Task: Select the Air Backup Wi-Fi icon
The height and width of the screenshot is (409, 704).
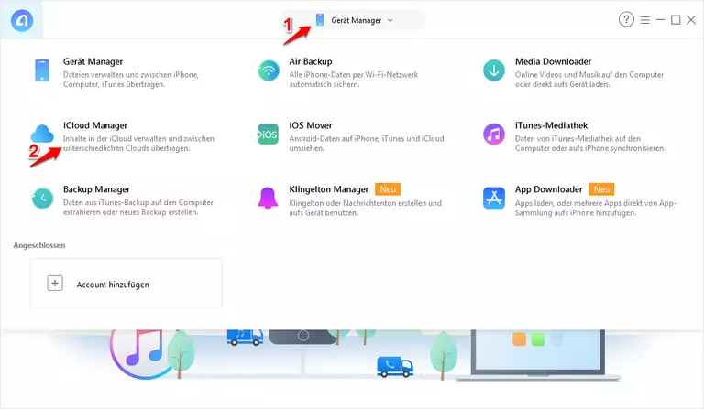Action: coord(268,70)
